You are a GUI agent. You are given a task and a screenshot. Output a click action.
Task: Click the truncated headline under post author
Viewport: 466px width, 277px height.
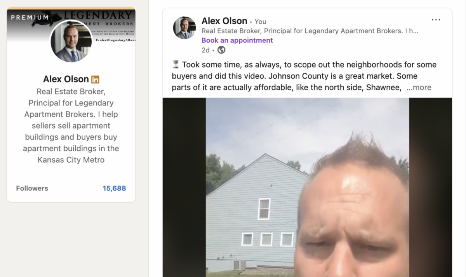point(310,31)
